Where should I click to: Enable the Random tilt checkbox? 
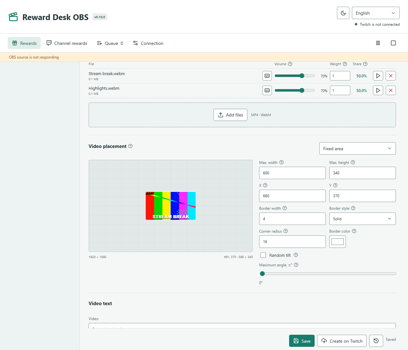click(x=263, y=255)
